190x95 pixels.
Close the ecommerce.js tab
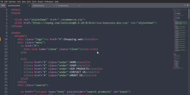point(80,6)
